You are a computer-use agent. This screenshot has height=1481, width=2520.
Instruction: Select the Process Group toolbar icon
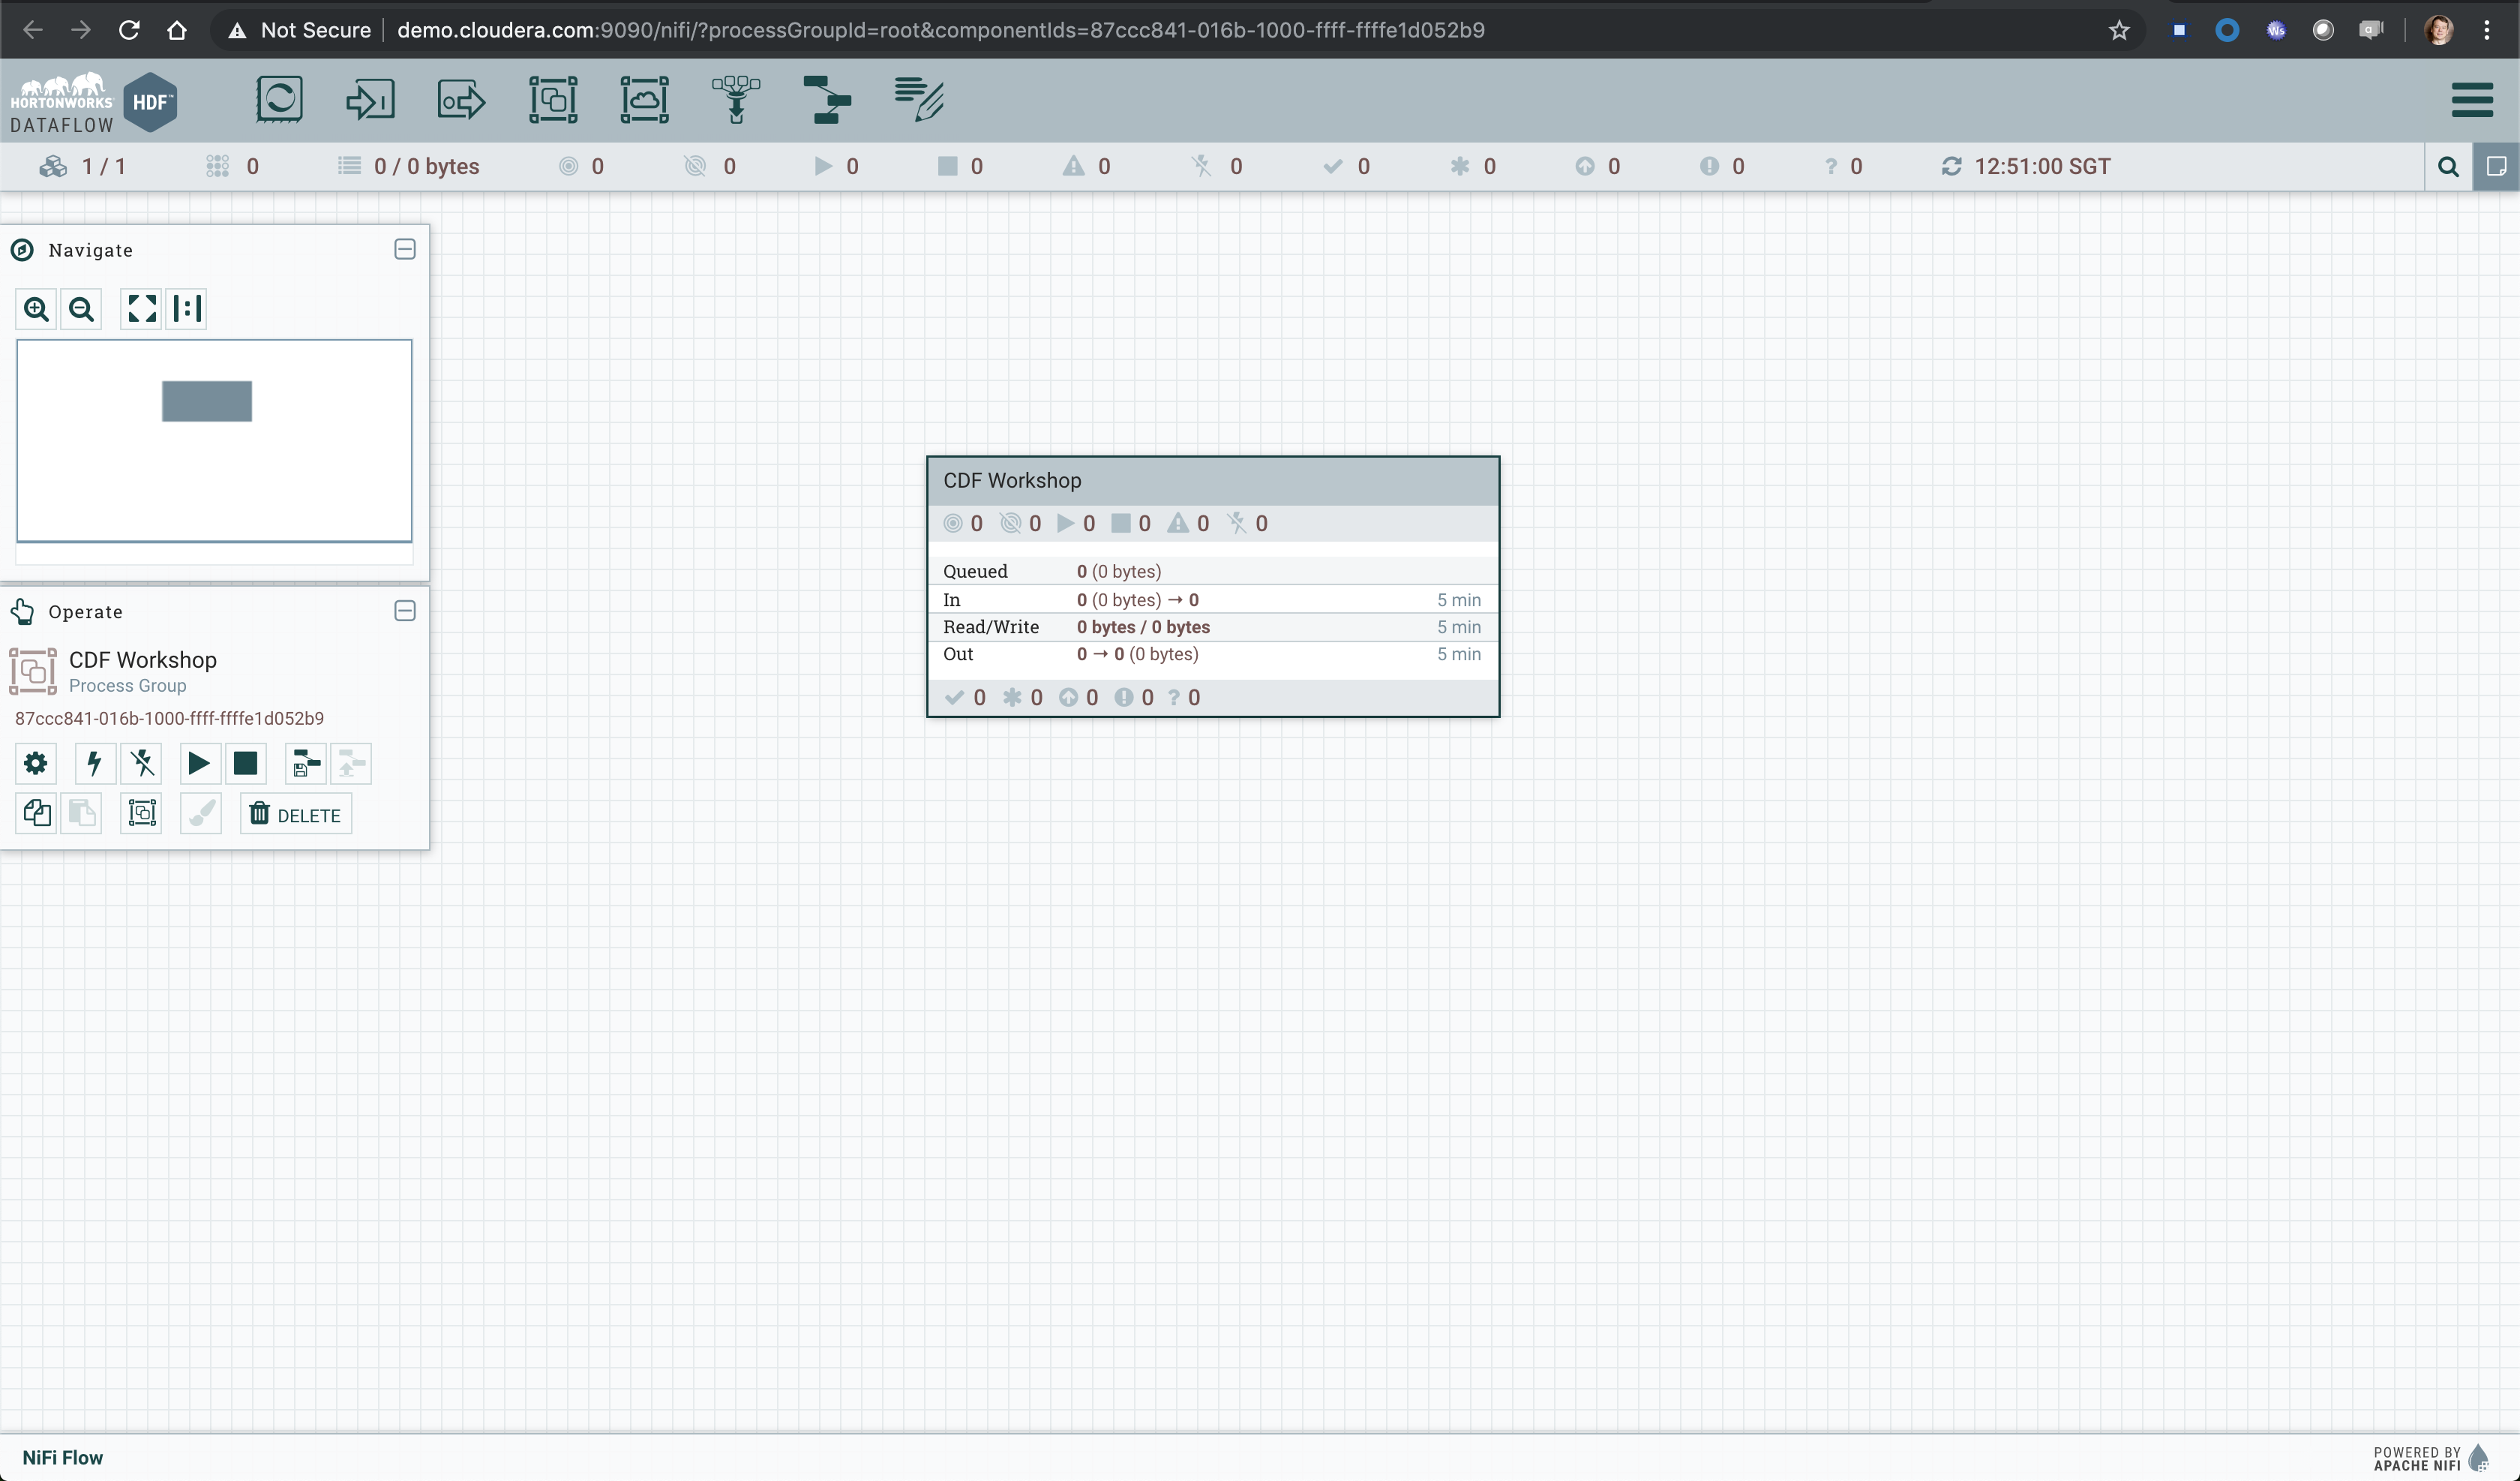[x=553, y=99]
